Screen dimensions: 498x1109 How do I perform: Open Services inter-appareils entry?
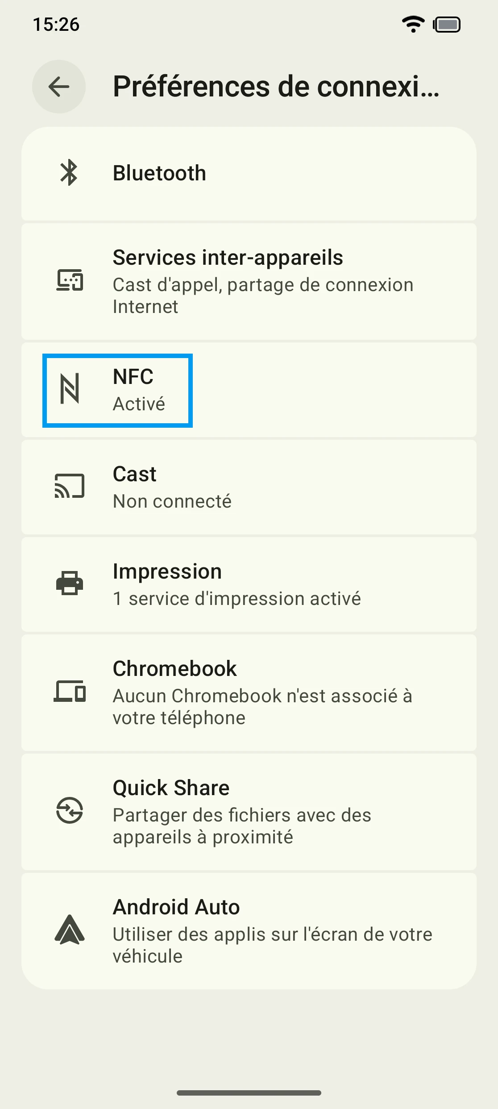click(228, 258)
